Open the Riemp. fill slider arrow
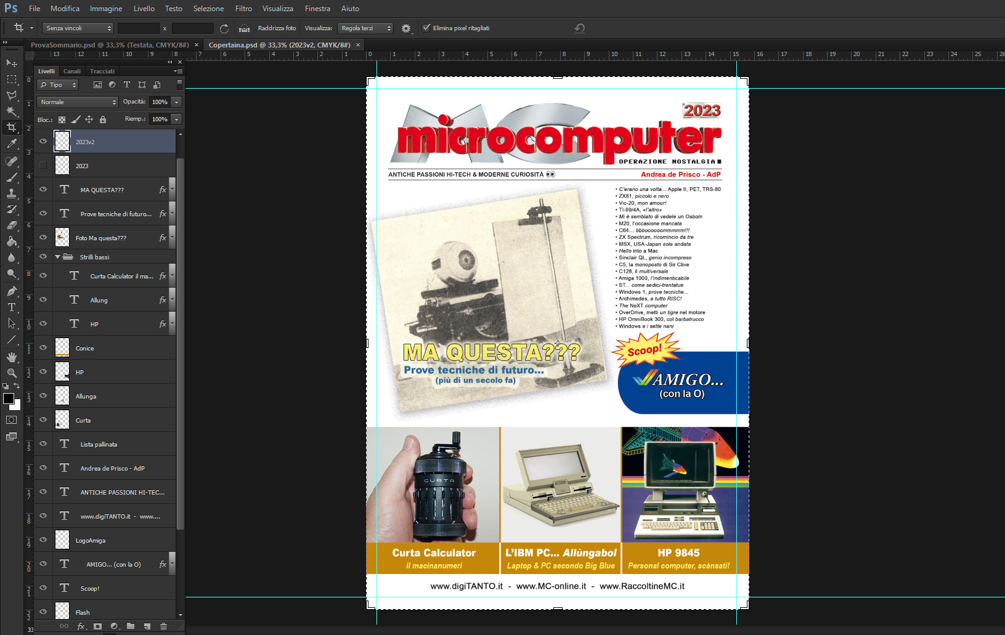 [177, 119]
